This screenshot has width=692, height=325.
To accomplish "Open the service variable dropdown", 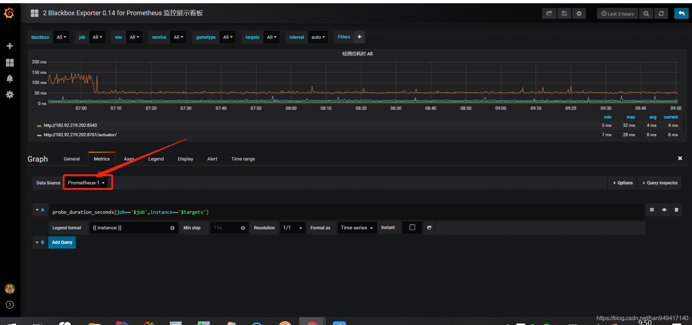I will click(178, 37).
